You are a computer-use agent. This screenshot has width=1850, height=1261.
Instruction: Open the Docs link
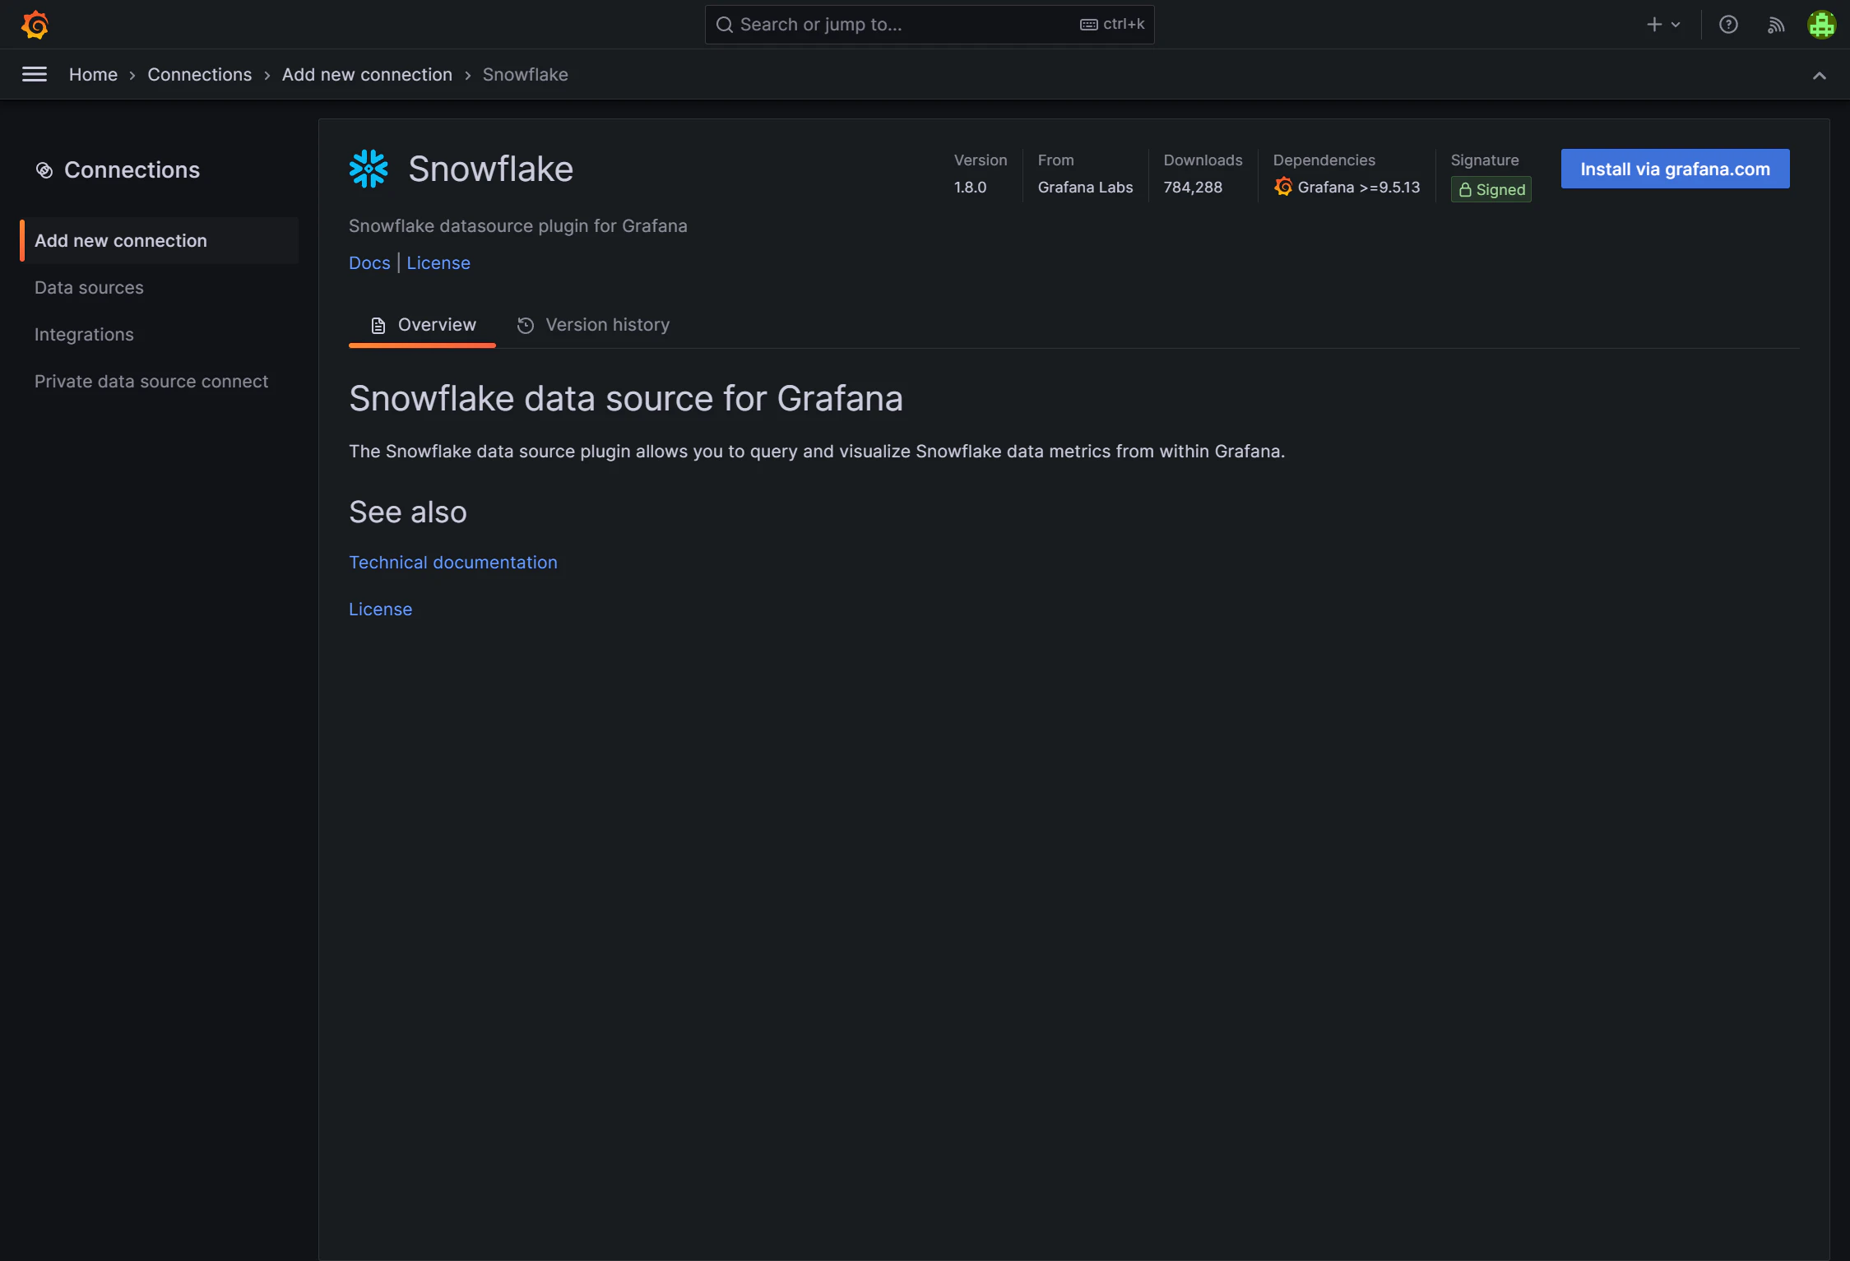point(369,263)
